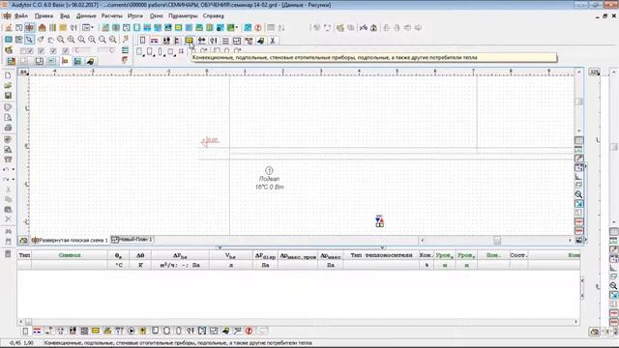The image size is (619, 348).
Task: Click the drawing's vertical scrollbar up arrow
Action: tap(578, 72)
